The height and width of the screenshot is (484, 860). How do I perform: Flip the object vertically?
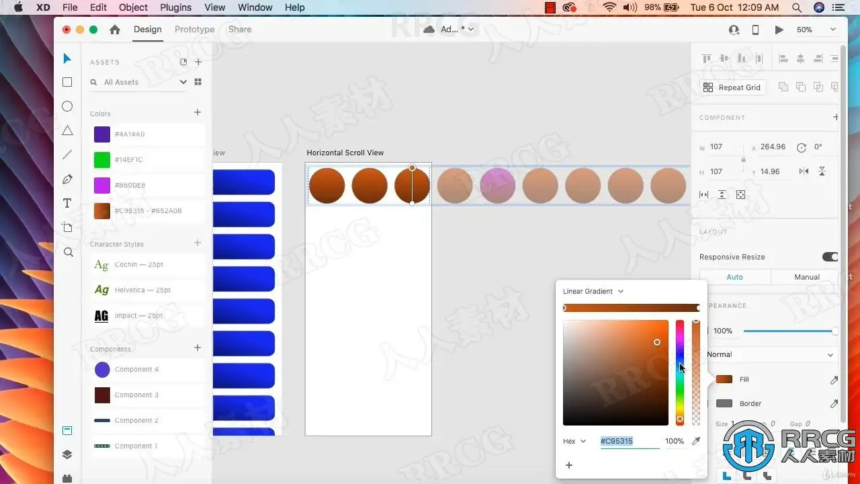[x=822, y=171]
